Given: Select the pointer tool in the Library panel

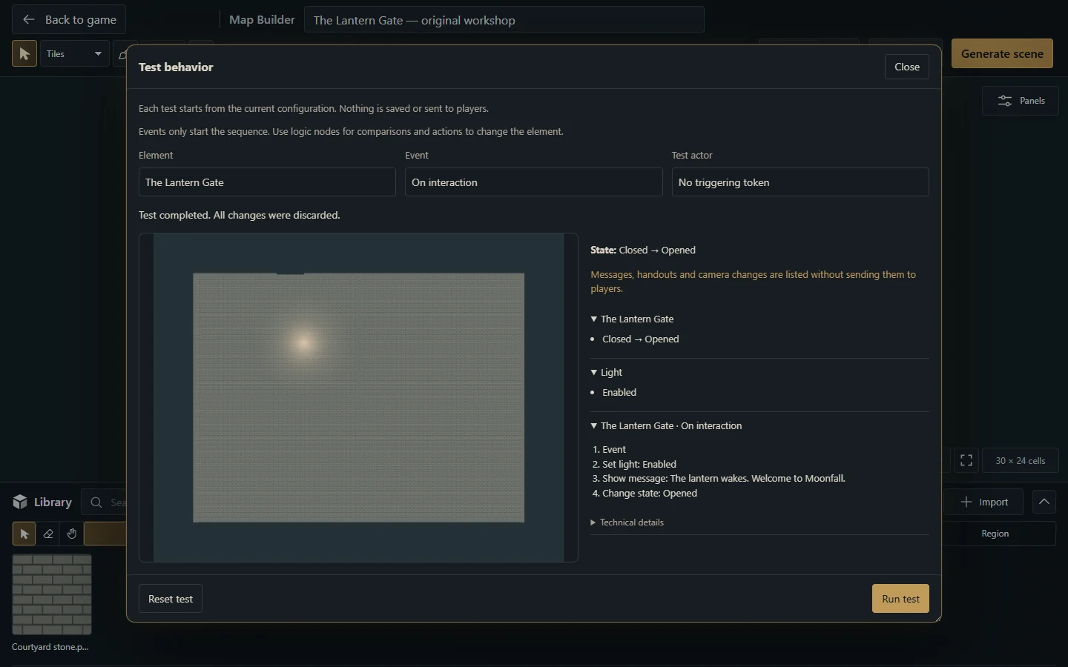Looking at the screenshot, I should [x=24, y=534].
